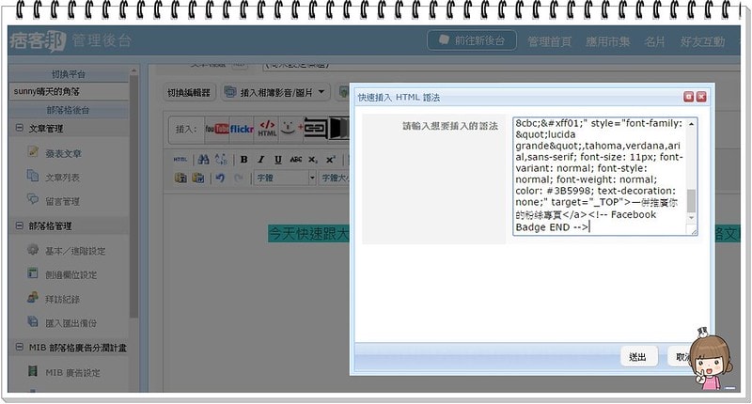The image size is (752, 404).
Task: Open the emoticon smiley inserter
Action: click(288, 128)
